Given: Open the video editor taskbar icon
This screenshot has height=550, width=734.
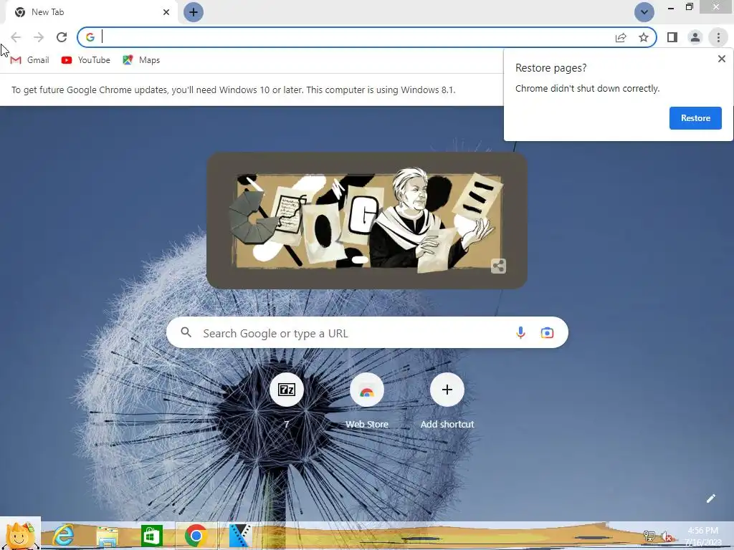Looking at the screenshot, I should (241, 536).
